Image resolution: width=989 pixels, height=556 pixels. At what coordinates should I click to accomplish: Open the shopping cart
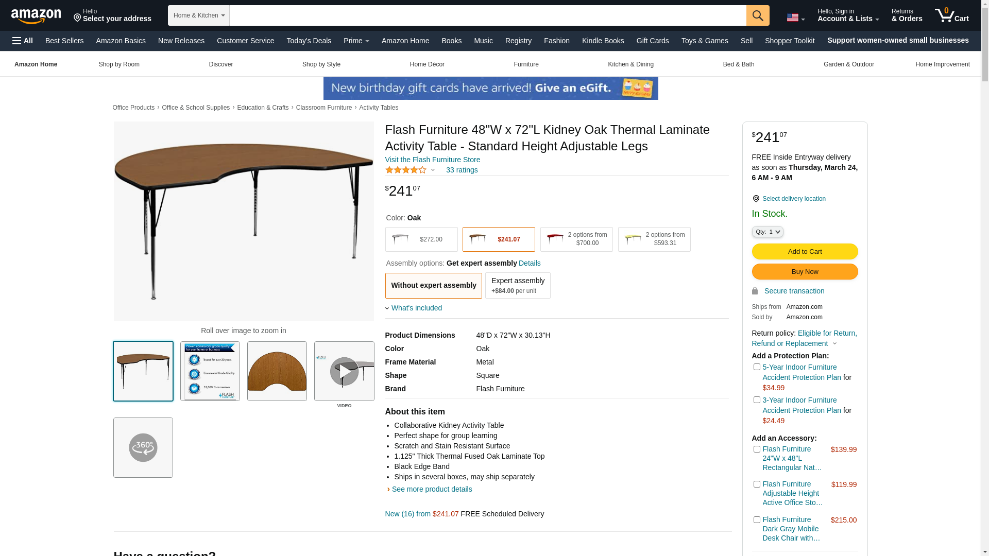(x=952, y=15)
